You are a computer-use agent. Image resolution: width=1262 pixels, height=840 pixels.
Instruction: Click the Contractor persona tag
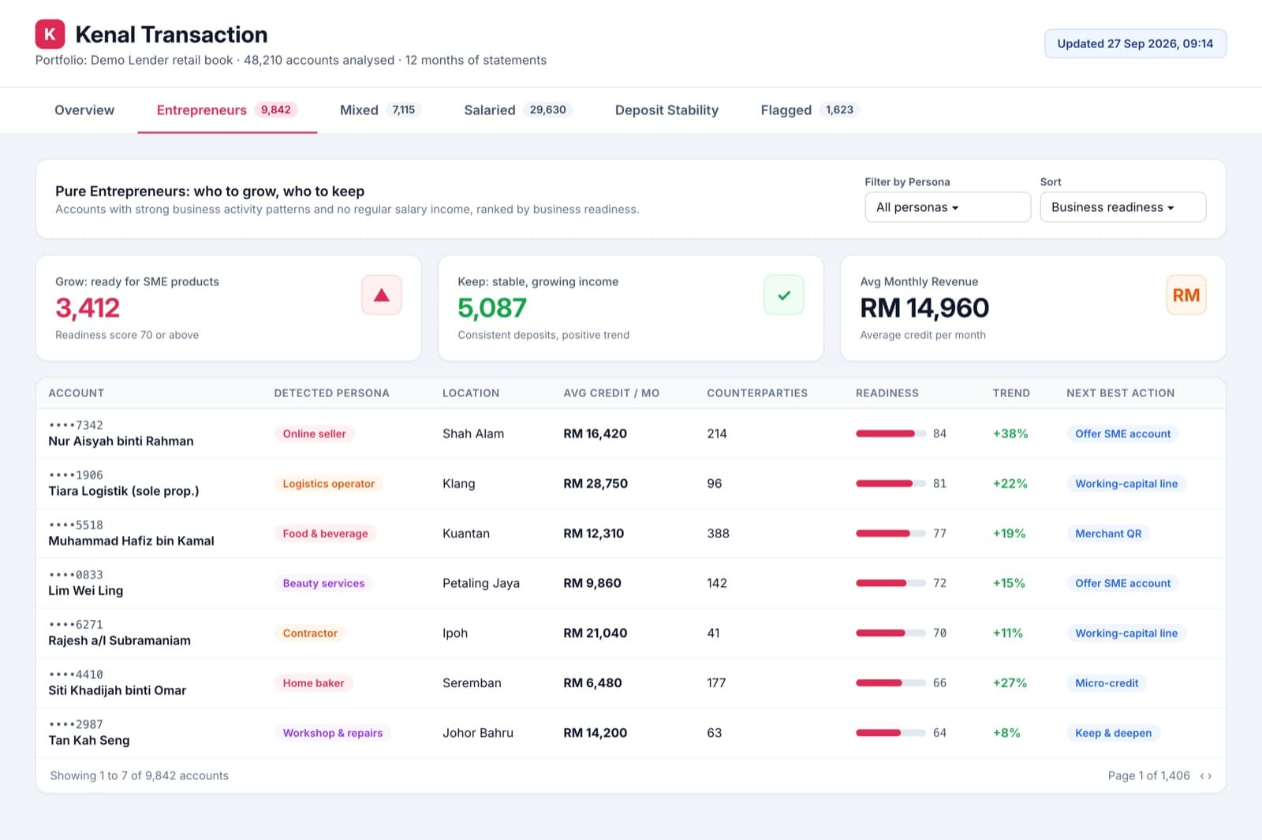(310, 634)
